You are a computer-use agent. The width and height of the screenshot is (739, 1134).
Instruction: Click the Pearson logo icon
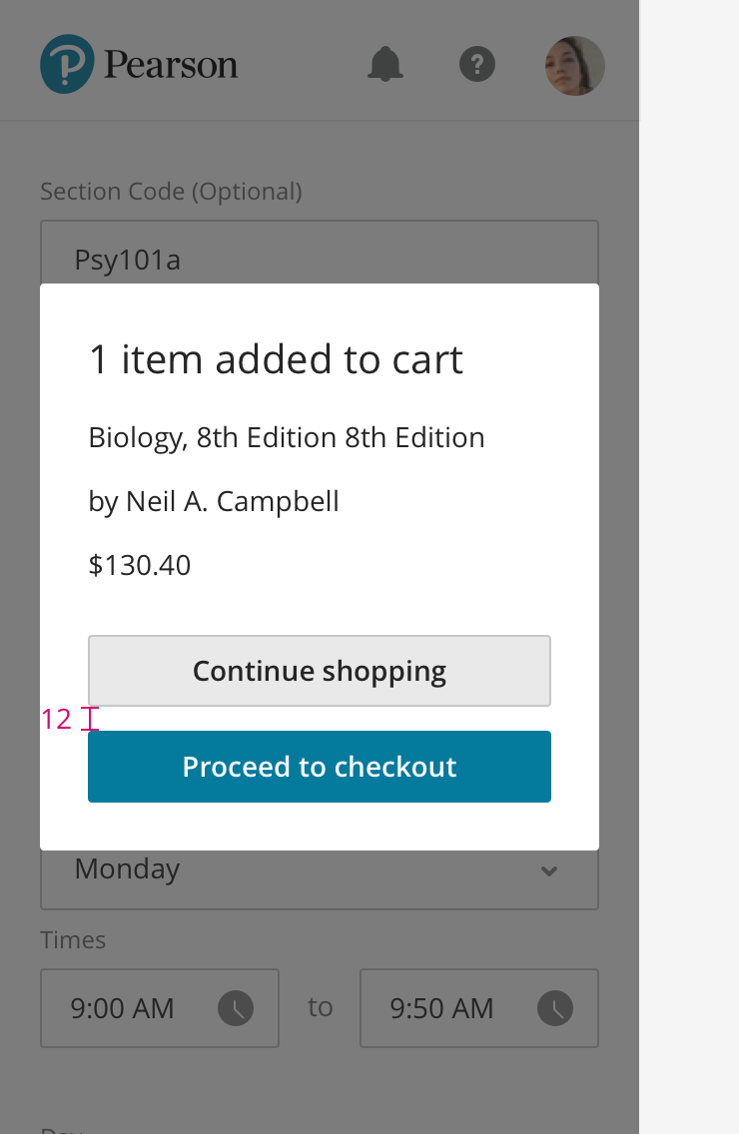(x=67, y=65)
